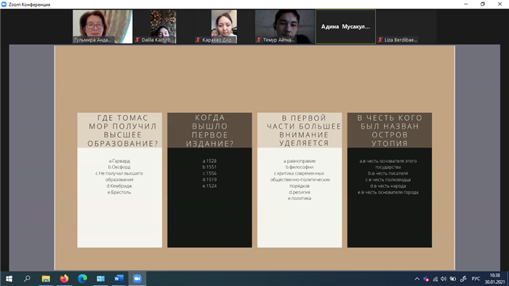This screenshot has height=286, width=509.
Task: Click Каракөз muted microphone icon
Action: (198, 39)
